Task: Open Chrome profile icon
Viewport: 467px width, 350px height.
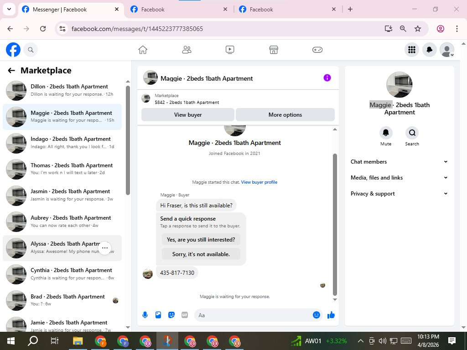Action: 441,29
